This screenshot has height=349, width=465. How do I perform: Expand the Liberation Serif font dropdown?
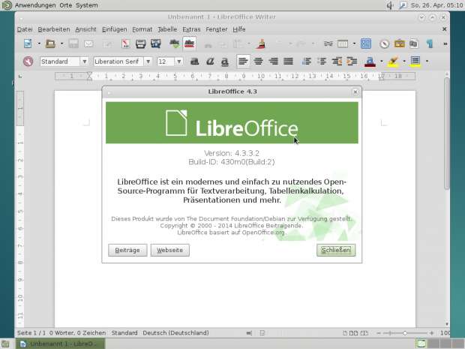pos(148,62)
